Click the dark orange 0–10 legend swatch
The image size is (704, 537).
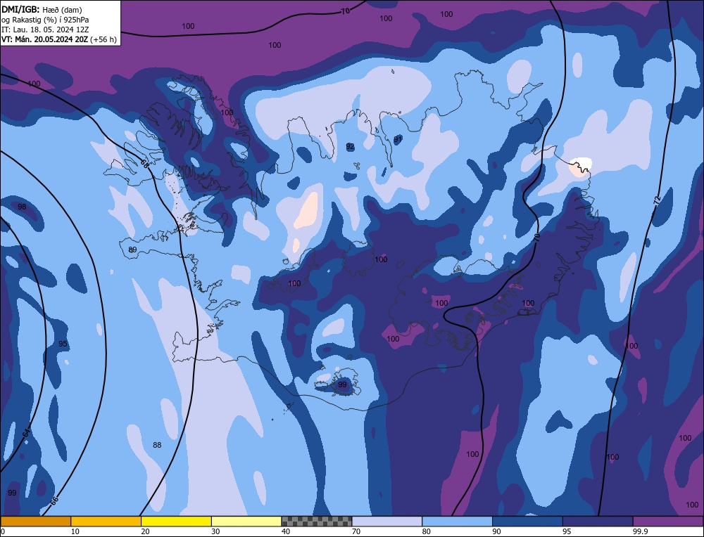[35, 521]
